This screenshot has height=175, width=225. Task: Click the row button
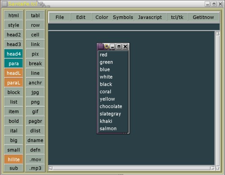[35, 25]
